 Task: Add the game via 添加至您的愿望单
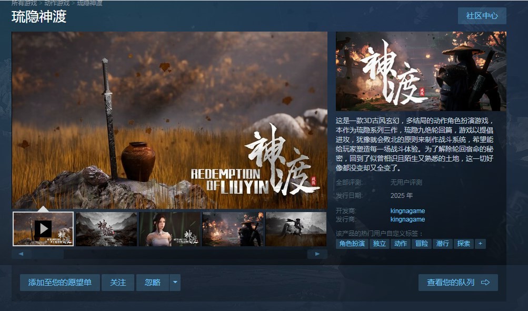coord(60,283)
